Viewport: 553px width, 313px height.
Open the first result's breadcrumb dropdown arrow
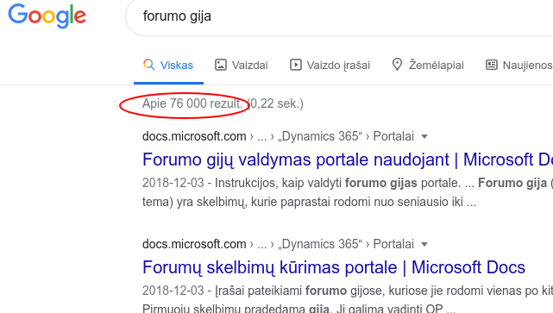[x=424, y=137]
